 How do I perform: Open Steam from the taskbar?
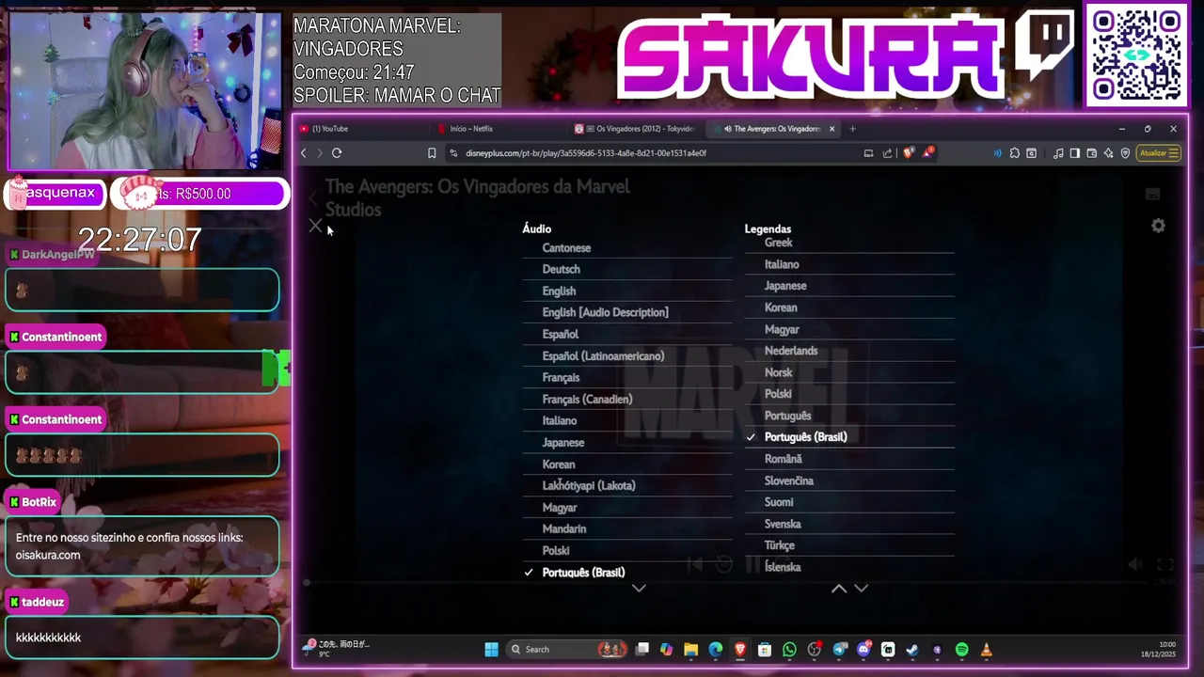tap(912, 650)
